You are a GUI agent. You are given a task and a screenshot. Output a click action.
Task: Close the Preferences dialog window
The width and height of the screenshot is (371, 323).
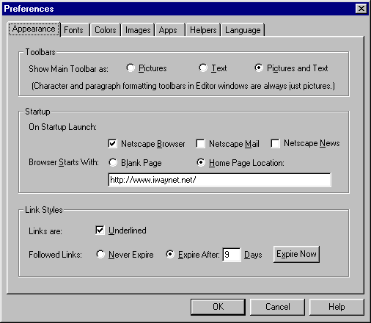click(361, 9)
